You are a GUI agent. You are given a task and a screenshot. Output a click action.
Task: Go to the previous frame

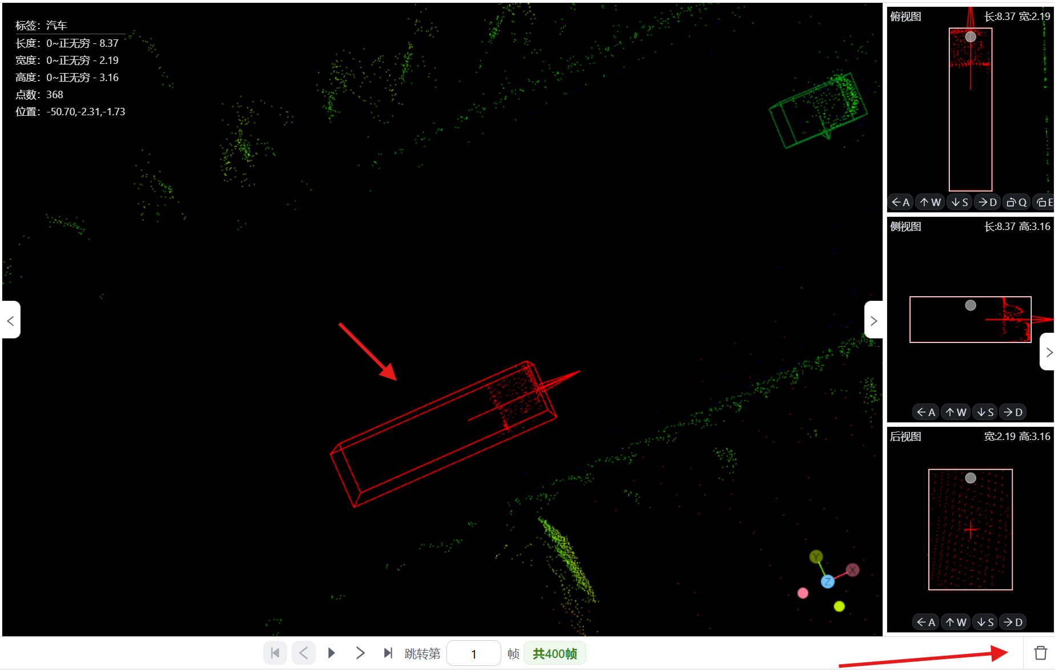point(303,653)
